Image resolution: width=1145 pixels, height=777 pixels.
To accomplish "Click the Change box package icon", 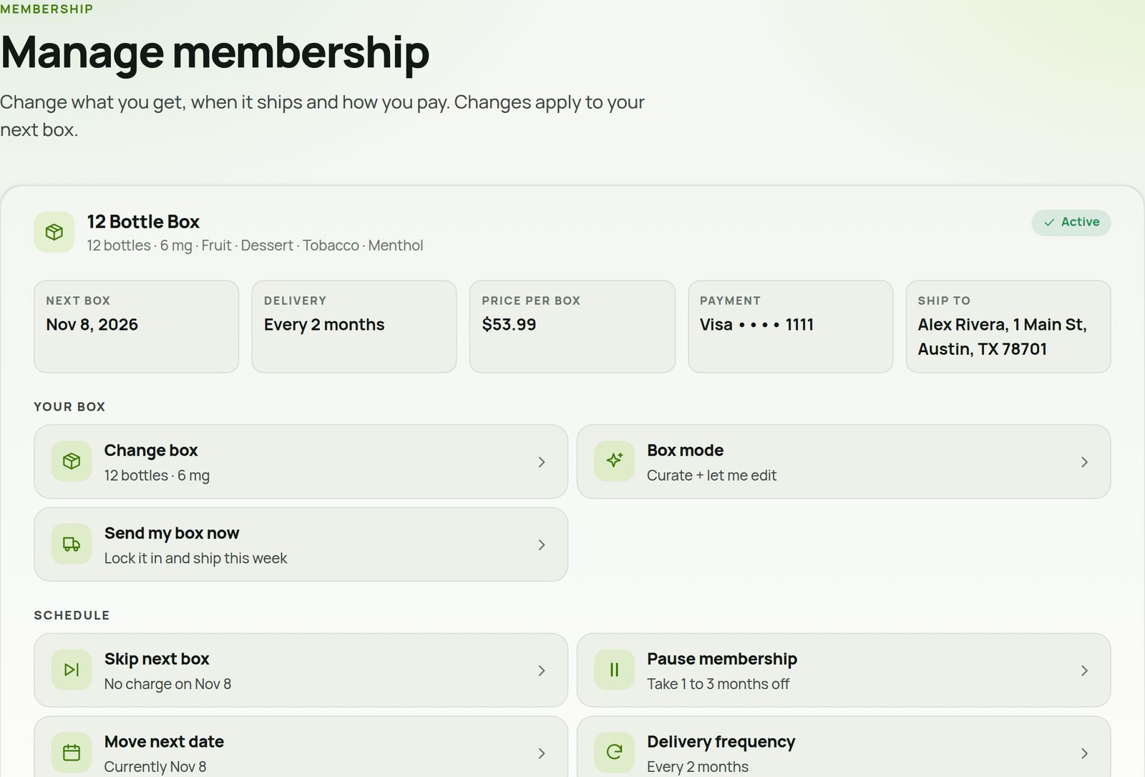I will click(72, 461).
